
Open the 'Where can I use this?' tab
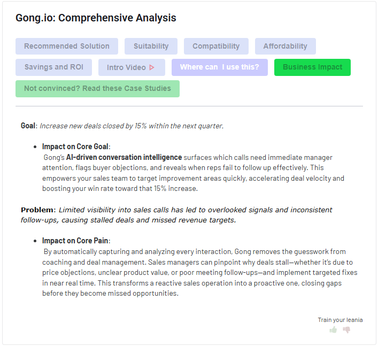tap(219, 67)
